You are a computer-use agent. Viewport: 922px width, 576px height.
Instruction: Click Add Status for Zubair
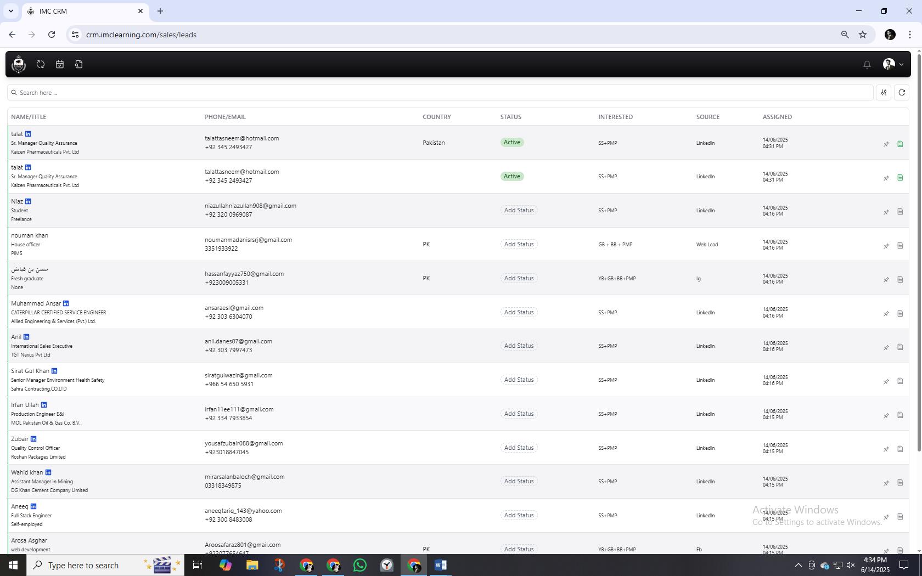519,448
